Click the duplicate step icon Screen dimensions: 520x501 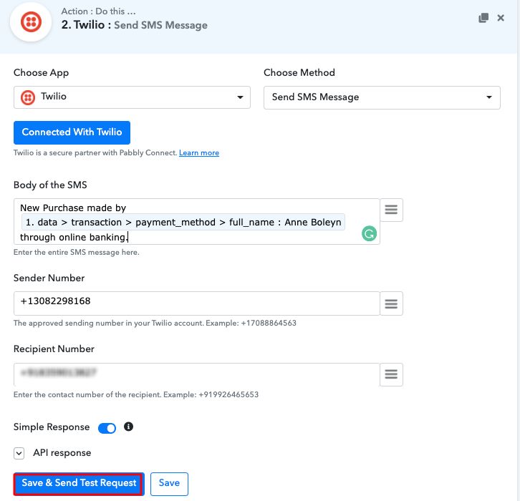483,18
